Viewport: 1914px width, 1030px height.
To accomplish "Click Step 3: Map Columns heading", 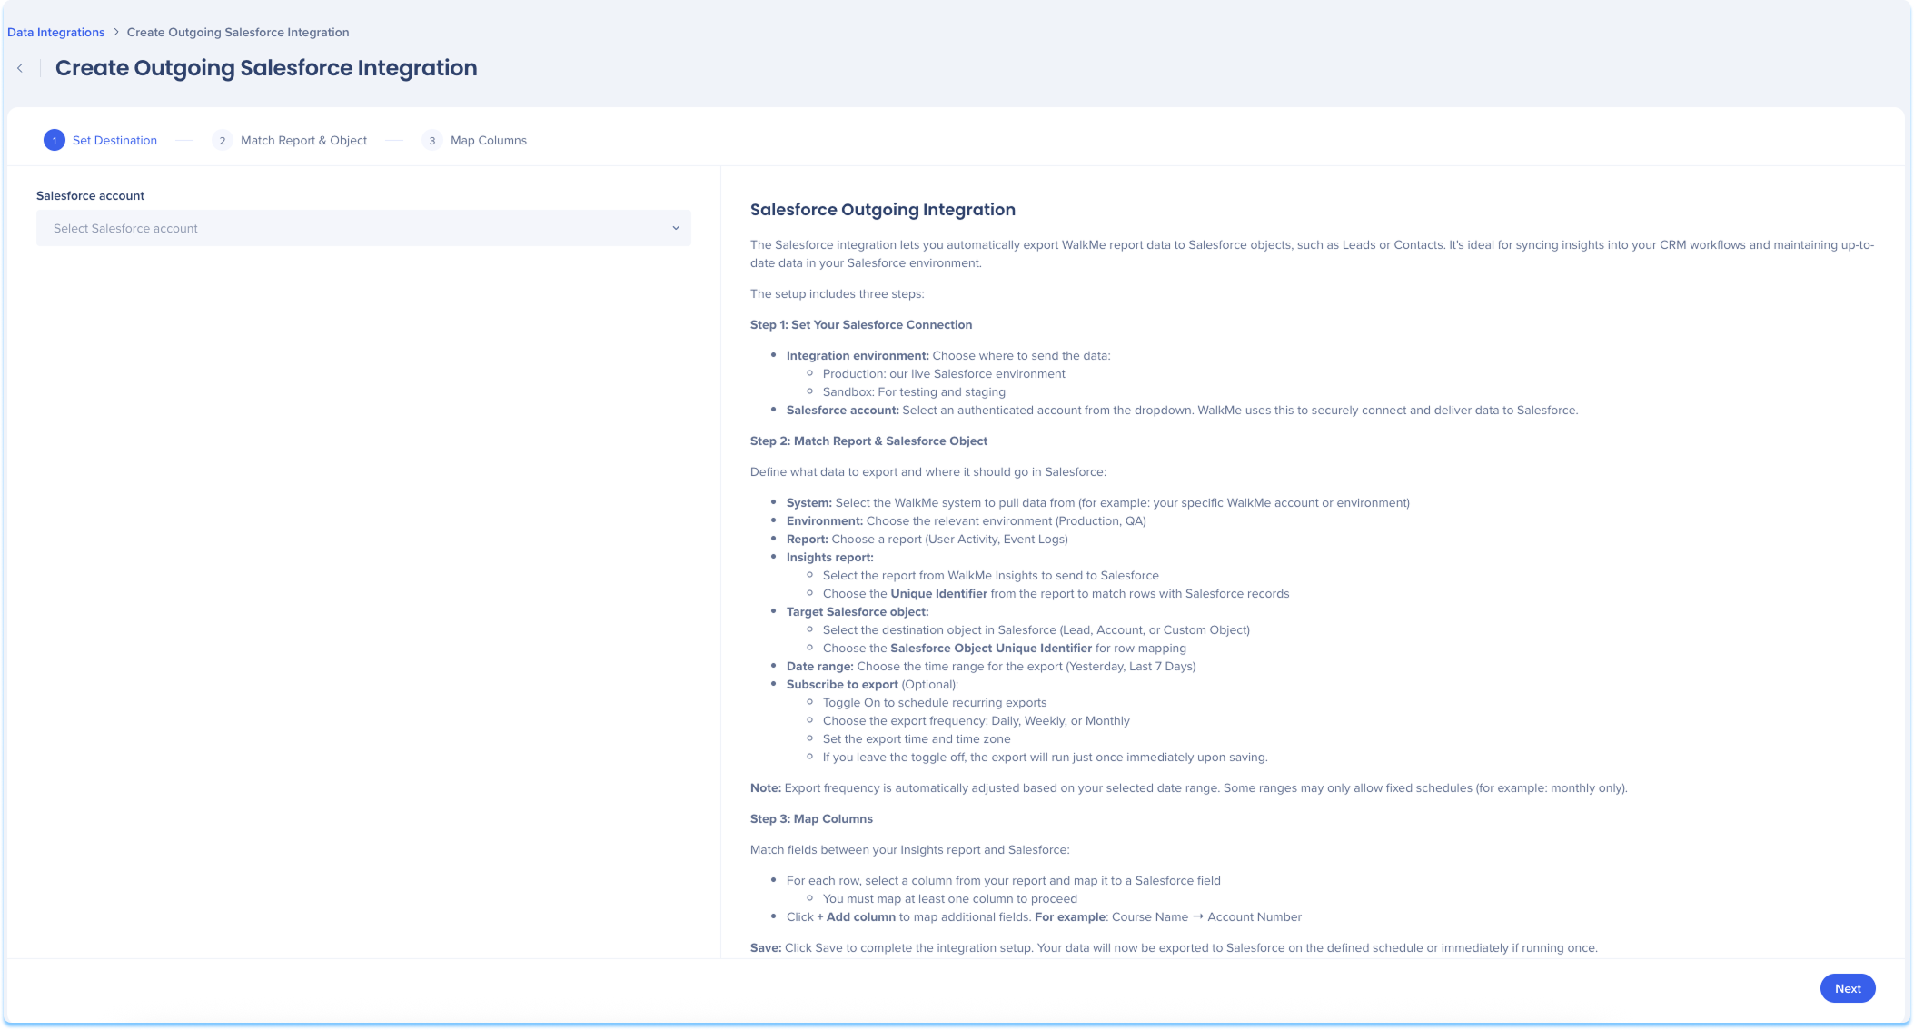I will pos(811,818).
